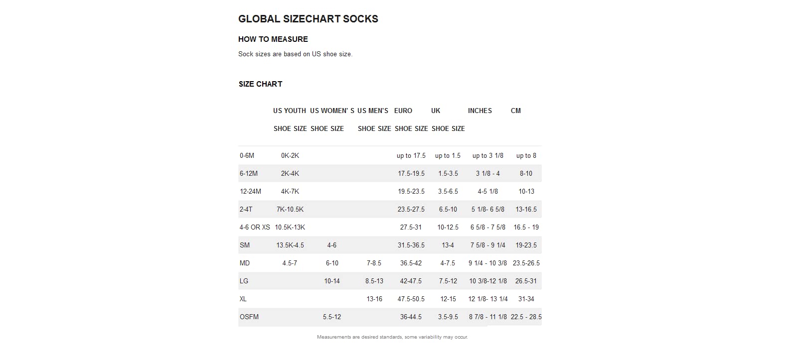Image resolution: width=804 pixels, height=360 pixels.
Task: Click the 47.5-50.5 Euro size cell
Action: pos(411,299)
